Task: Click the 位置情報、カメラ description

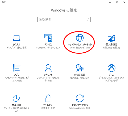Action: [x=48, y=108]
